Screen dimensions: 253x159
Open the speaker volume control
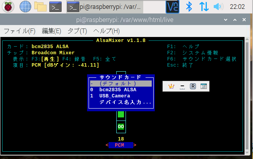218,7
